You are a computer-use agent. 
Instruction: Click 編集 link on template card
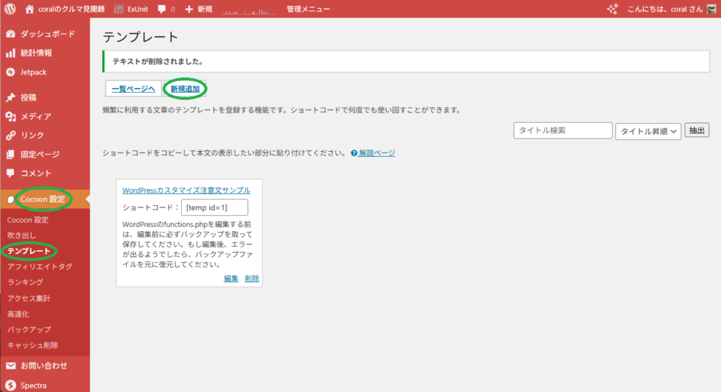coord(231,279)
